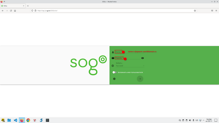219x123 pixels.
Task: Open a new tab with the plus button
Action: 28,6
